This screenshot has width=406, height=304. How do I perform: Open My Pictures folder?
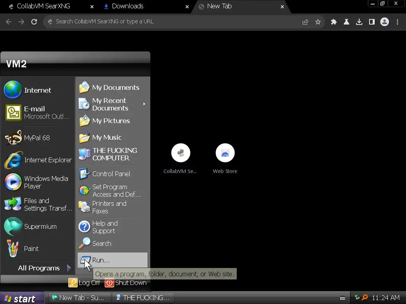click(x=112, y=121)
